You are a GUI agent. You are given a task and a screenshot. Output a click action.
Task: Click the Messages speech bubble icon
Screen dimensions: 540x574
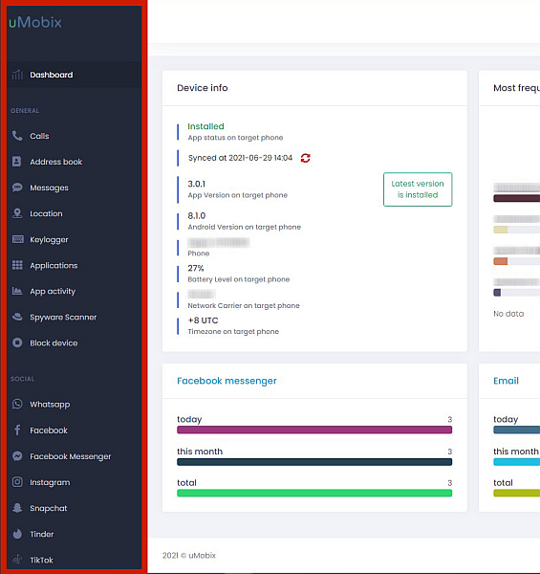coord(17,188)
